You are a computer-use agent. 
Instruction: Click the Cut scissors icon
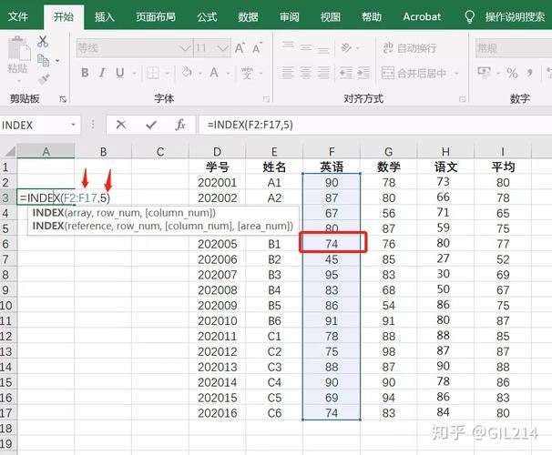click(x=43, y=42)
